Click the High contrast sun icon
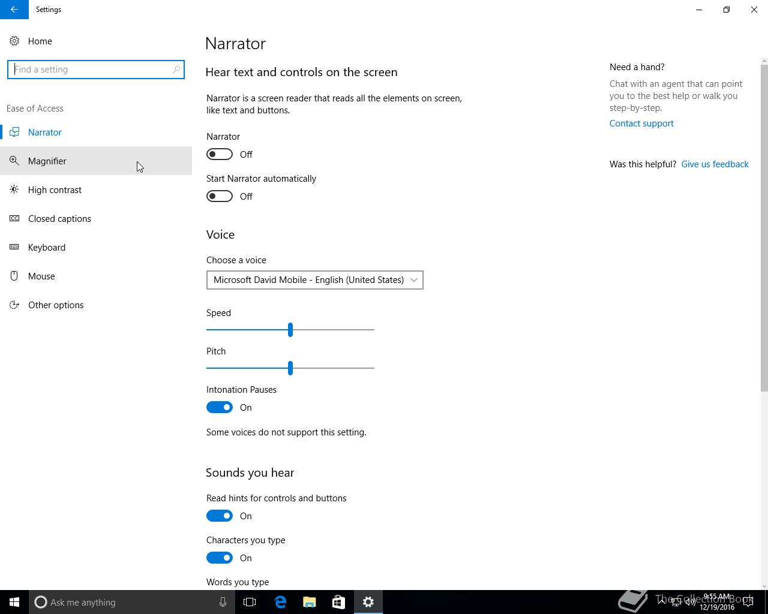This screenshot has width=768, height=614. (14, 189)
